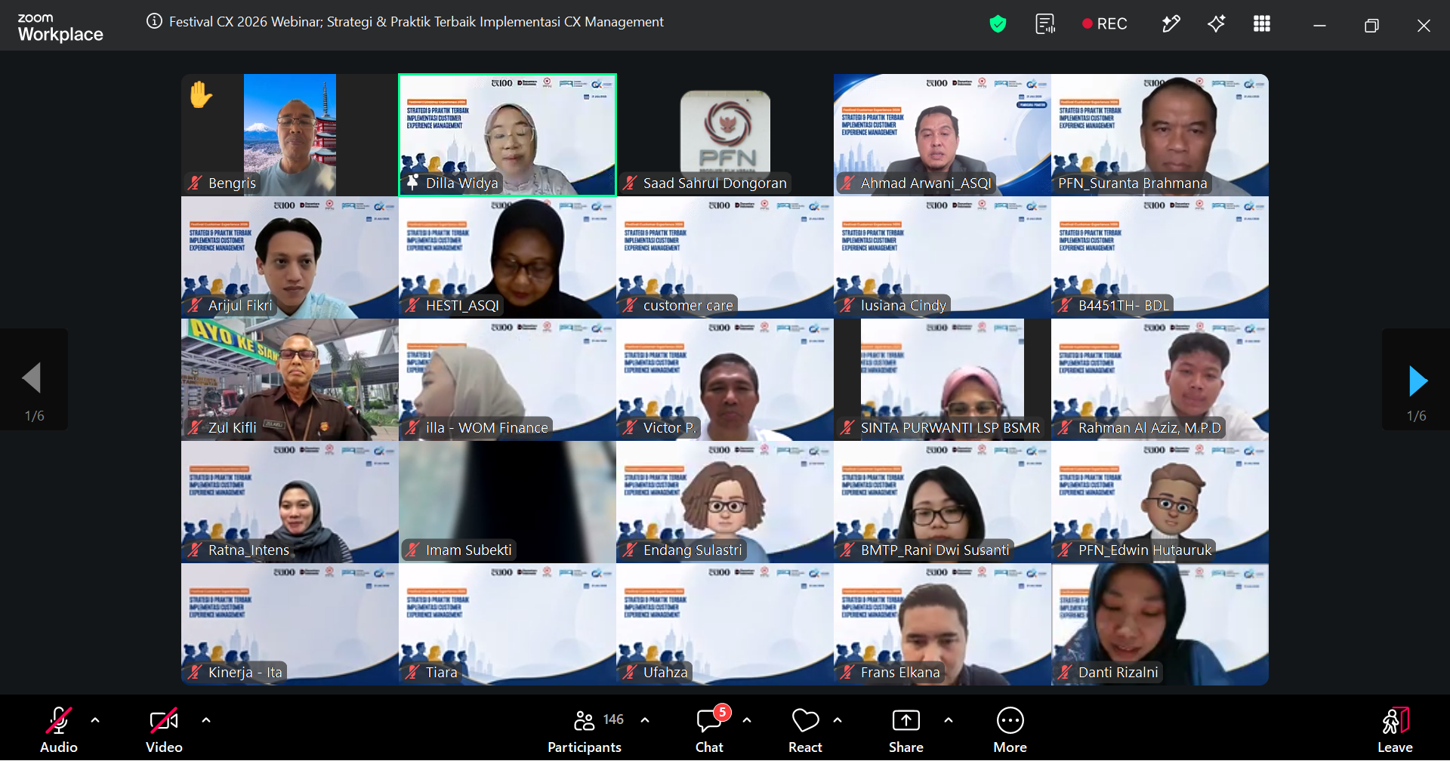1450x761 pixels.
Task: Click the Zoom Workplace logo
Action: (60, 27)
